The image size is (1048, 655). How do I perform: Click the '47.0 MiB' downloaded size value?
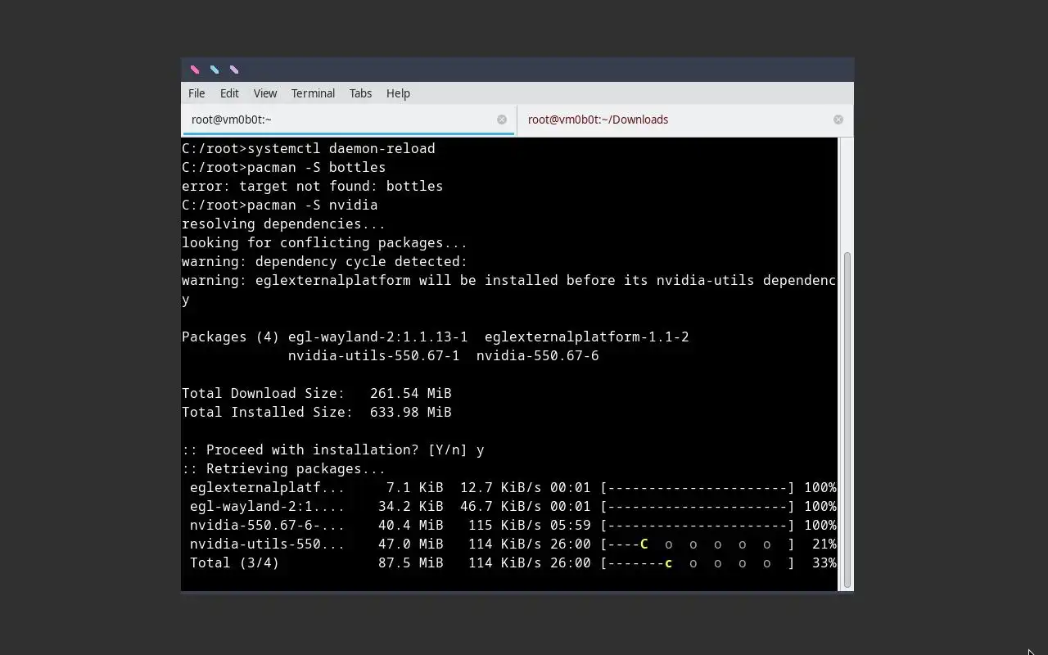coord(411,544)
